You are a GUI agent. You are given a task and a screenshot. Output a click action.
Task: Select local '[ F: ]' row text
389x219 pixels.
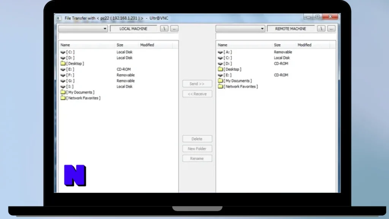(x=70, y=75)
